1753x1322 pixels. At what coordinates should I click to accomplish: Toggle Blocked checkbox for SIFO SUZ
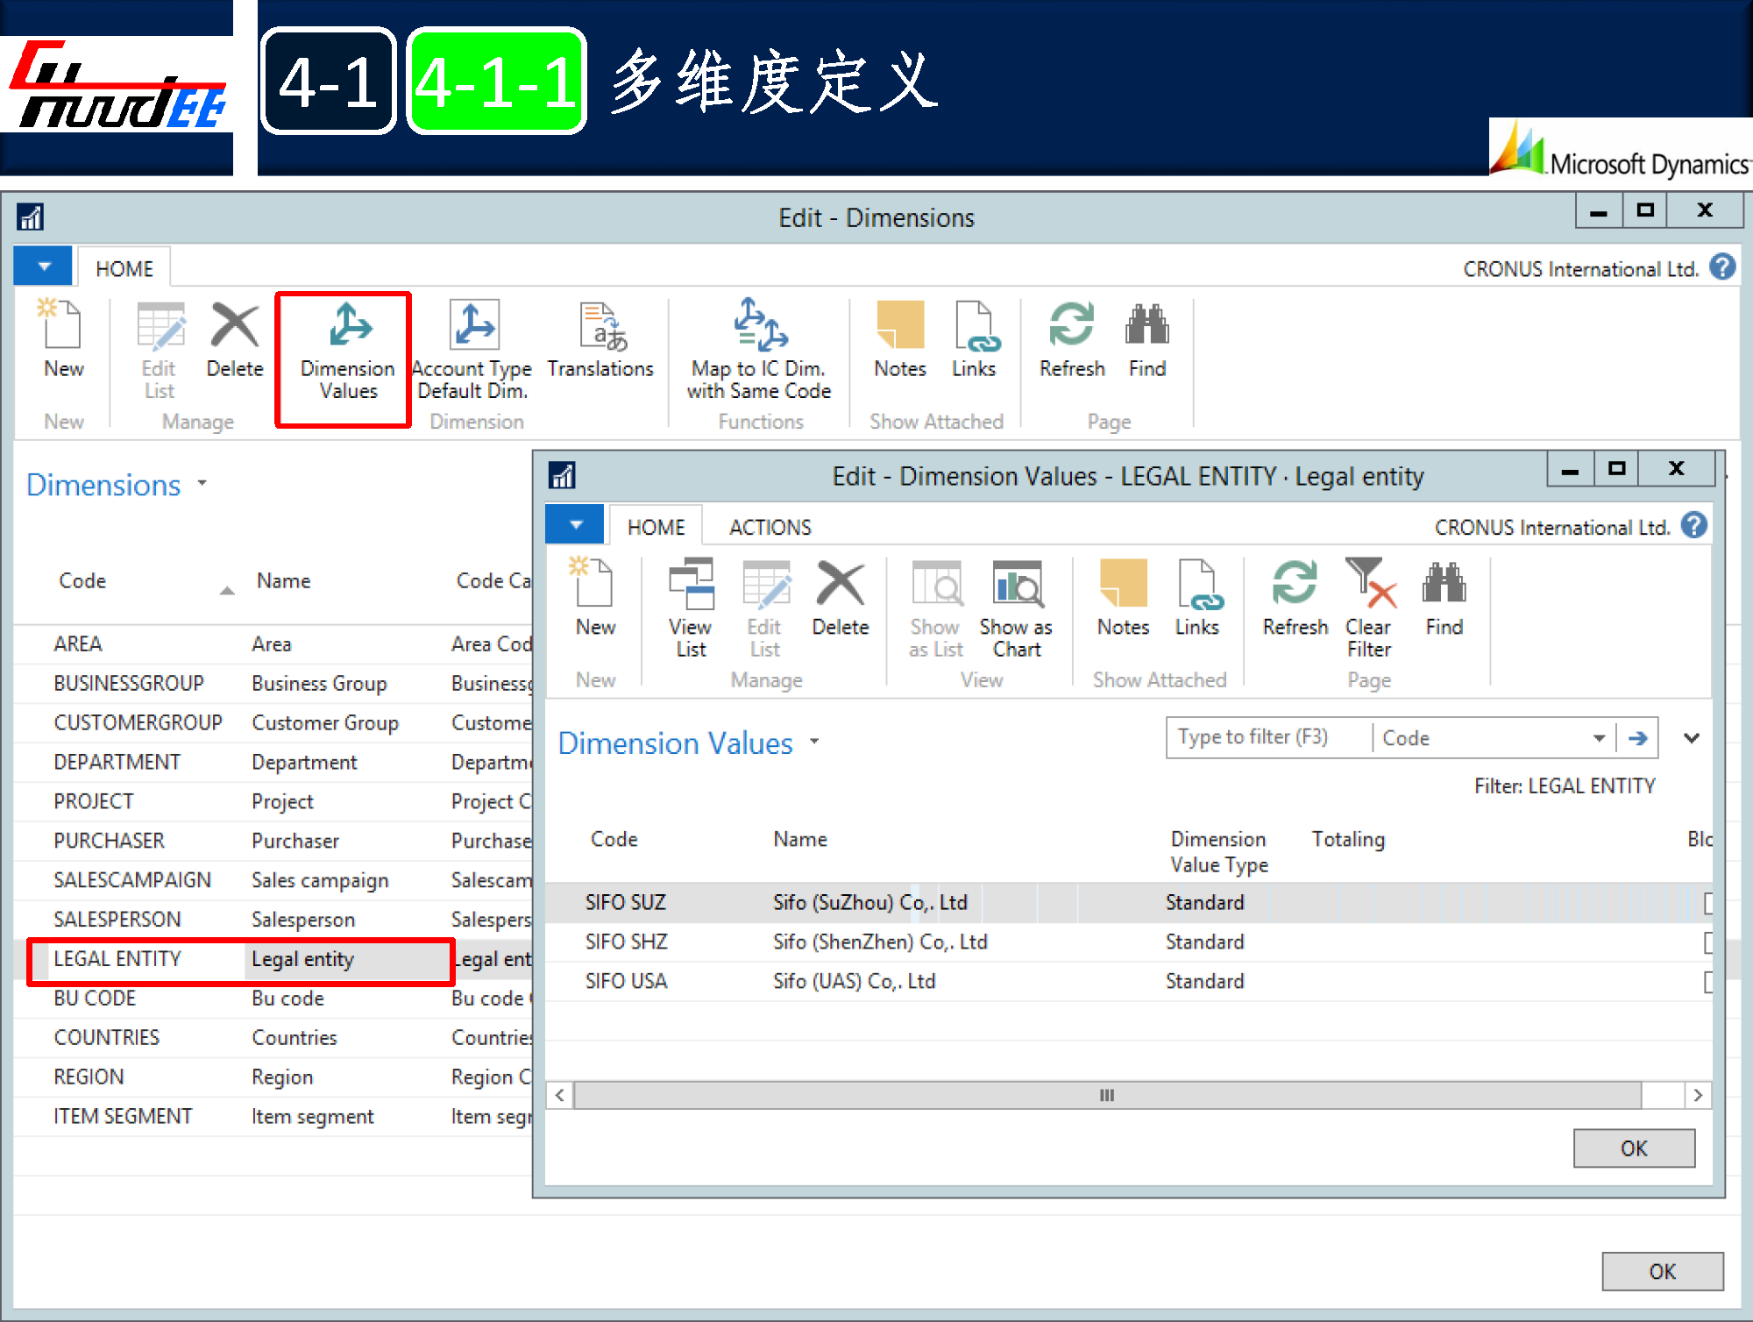pyautogui.click(x=1708, y=903)
